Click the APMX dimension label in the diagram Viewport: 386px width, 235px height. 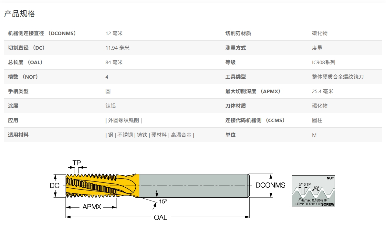click(x=92, y=207)
